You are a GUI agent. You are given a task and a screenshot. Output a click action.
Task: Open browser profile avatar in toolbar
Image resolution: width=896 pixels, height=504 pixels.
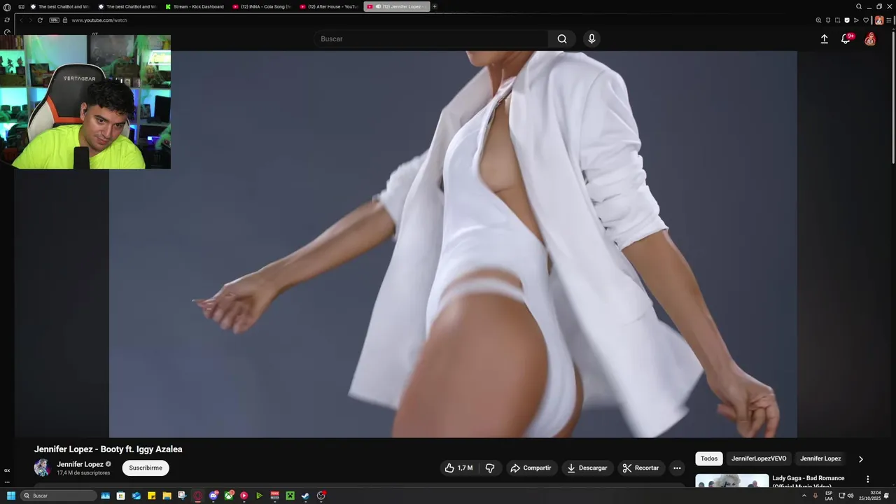879,20
